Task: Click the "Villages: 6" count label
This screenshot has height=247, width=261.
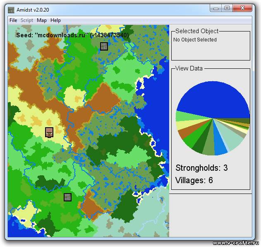Action: 194,180
